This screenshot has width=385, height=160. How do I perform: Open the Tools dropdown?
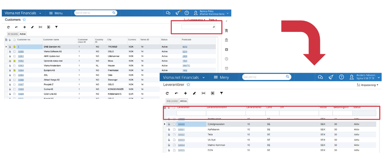(x=213, y=20)
